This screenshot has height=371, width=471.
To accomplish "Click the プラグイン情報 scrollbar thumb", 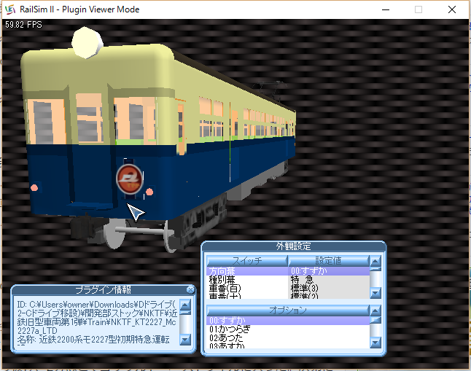I will coord(185,313).
